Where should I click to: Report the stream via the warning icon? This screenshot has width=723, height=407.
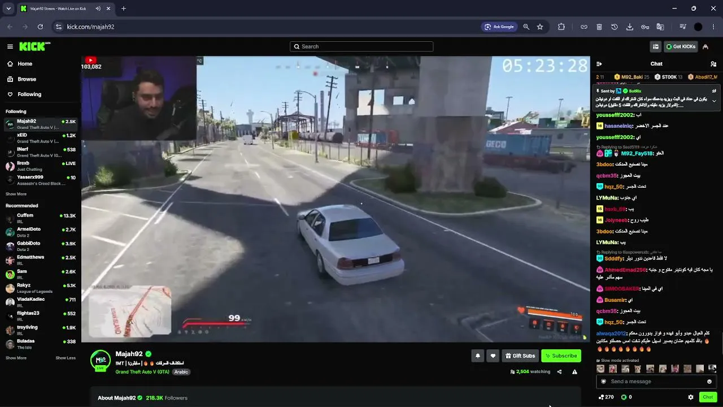(x=574, y=372)
